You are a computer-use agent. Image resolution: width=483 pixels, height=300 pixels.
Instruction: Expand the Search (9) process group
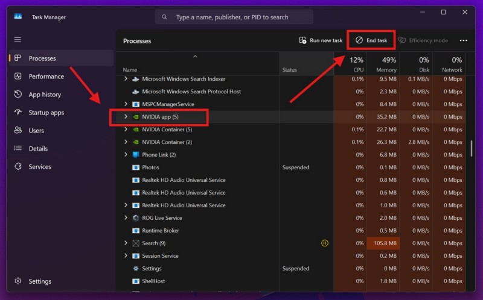click(x=126, y=243)
